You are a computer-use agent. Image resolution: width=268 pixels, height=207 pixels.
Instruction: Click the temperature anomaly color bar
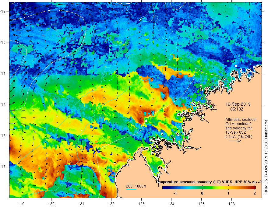209,188
